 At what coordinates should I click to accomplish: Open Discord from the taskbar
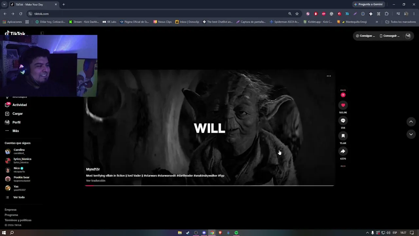(x=204, y=233)
